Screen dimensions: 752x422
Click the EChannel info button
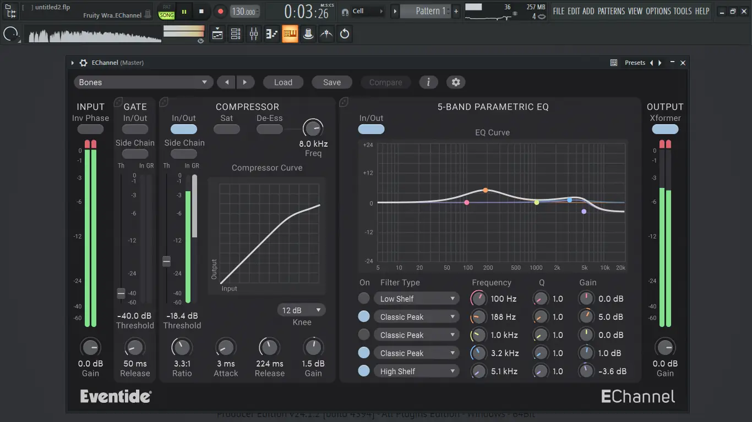tap(428, 82)
